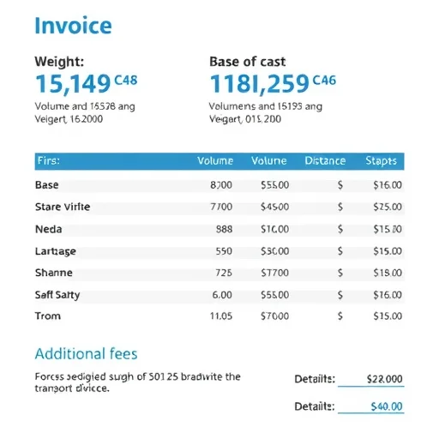Select the Base row label
Screen dimensions: 439x439
pyautogui.click(x=47, y=185)
